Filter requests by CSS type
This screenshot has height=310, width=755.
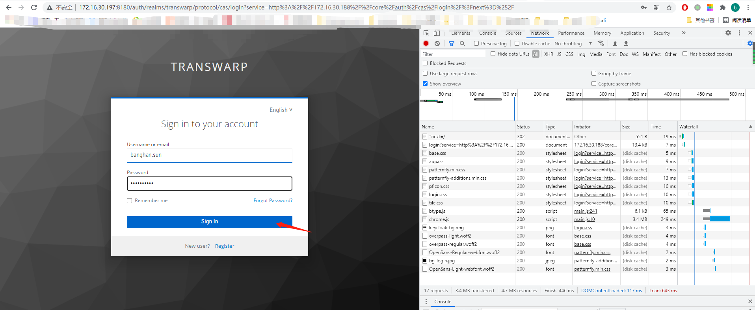[569, 54]
